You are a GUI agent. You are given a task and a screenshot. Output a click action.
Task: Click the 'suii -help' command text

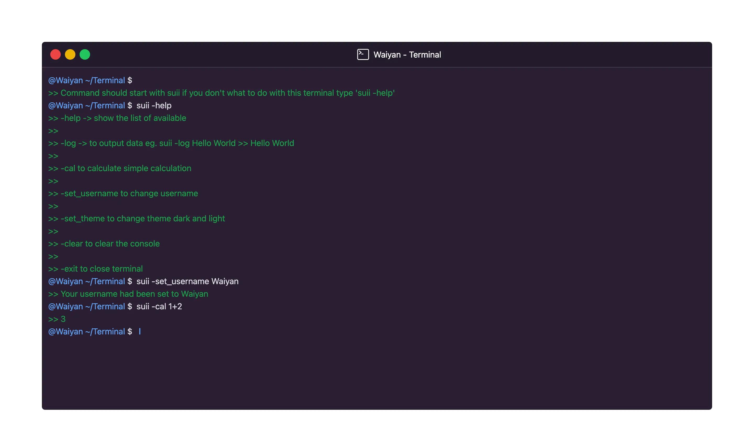tap(154, 105)
